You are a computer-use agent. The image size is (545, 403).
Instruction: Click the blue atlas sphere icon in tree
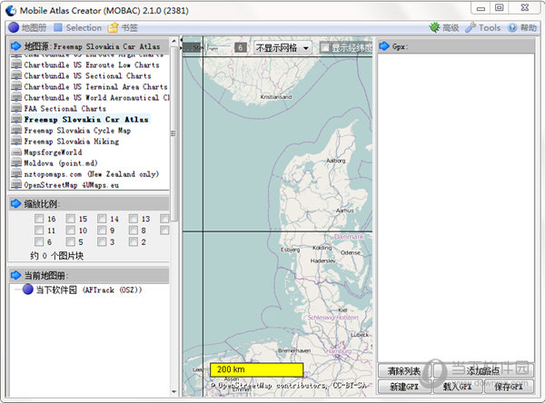[28, 289]
